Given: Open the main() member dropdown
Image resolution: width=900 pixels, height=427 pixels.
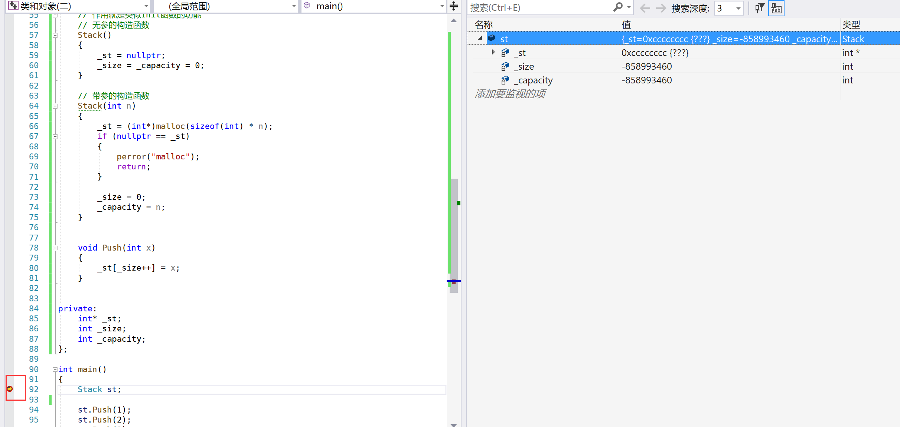Looking at the screenshot, I should [442, 6].
